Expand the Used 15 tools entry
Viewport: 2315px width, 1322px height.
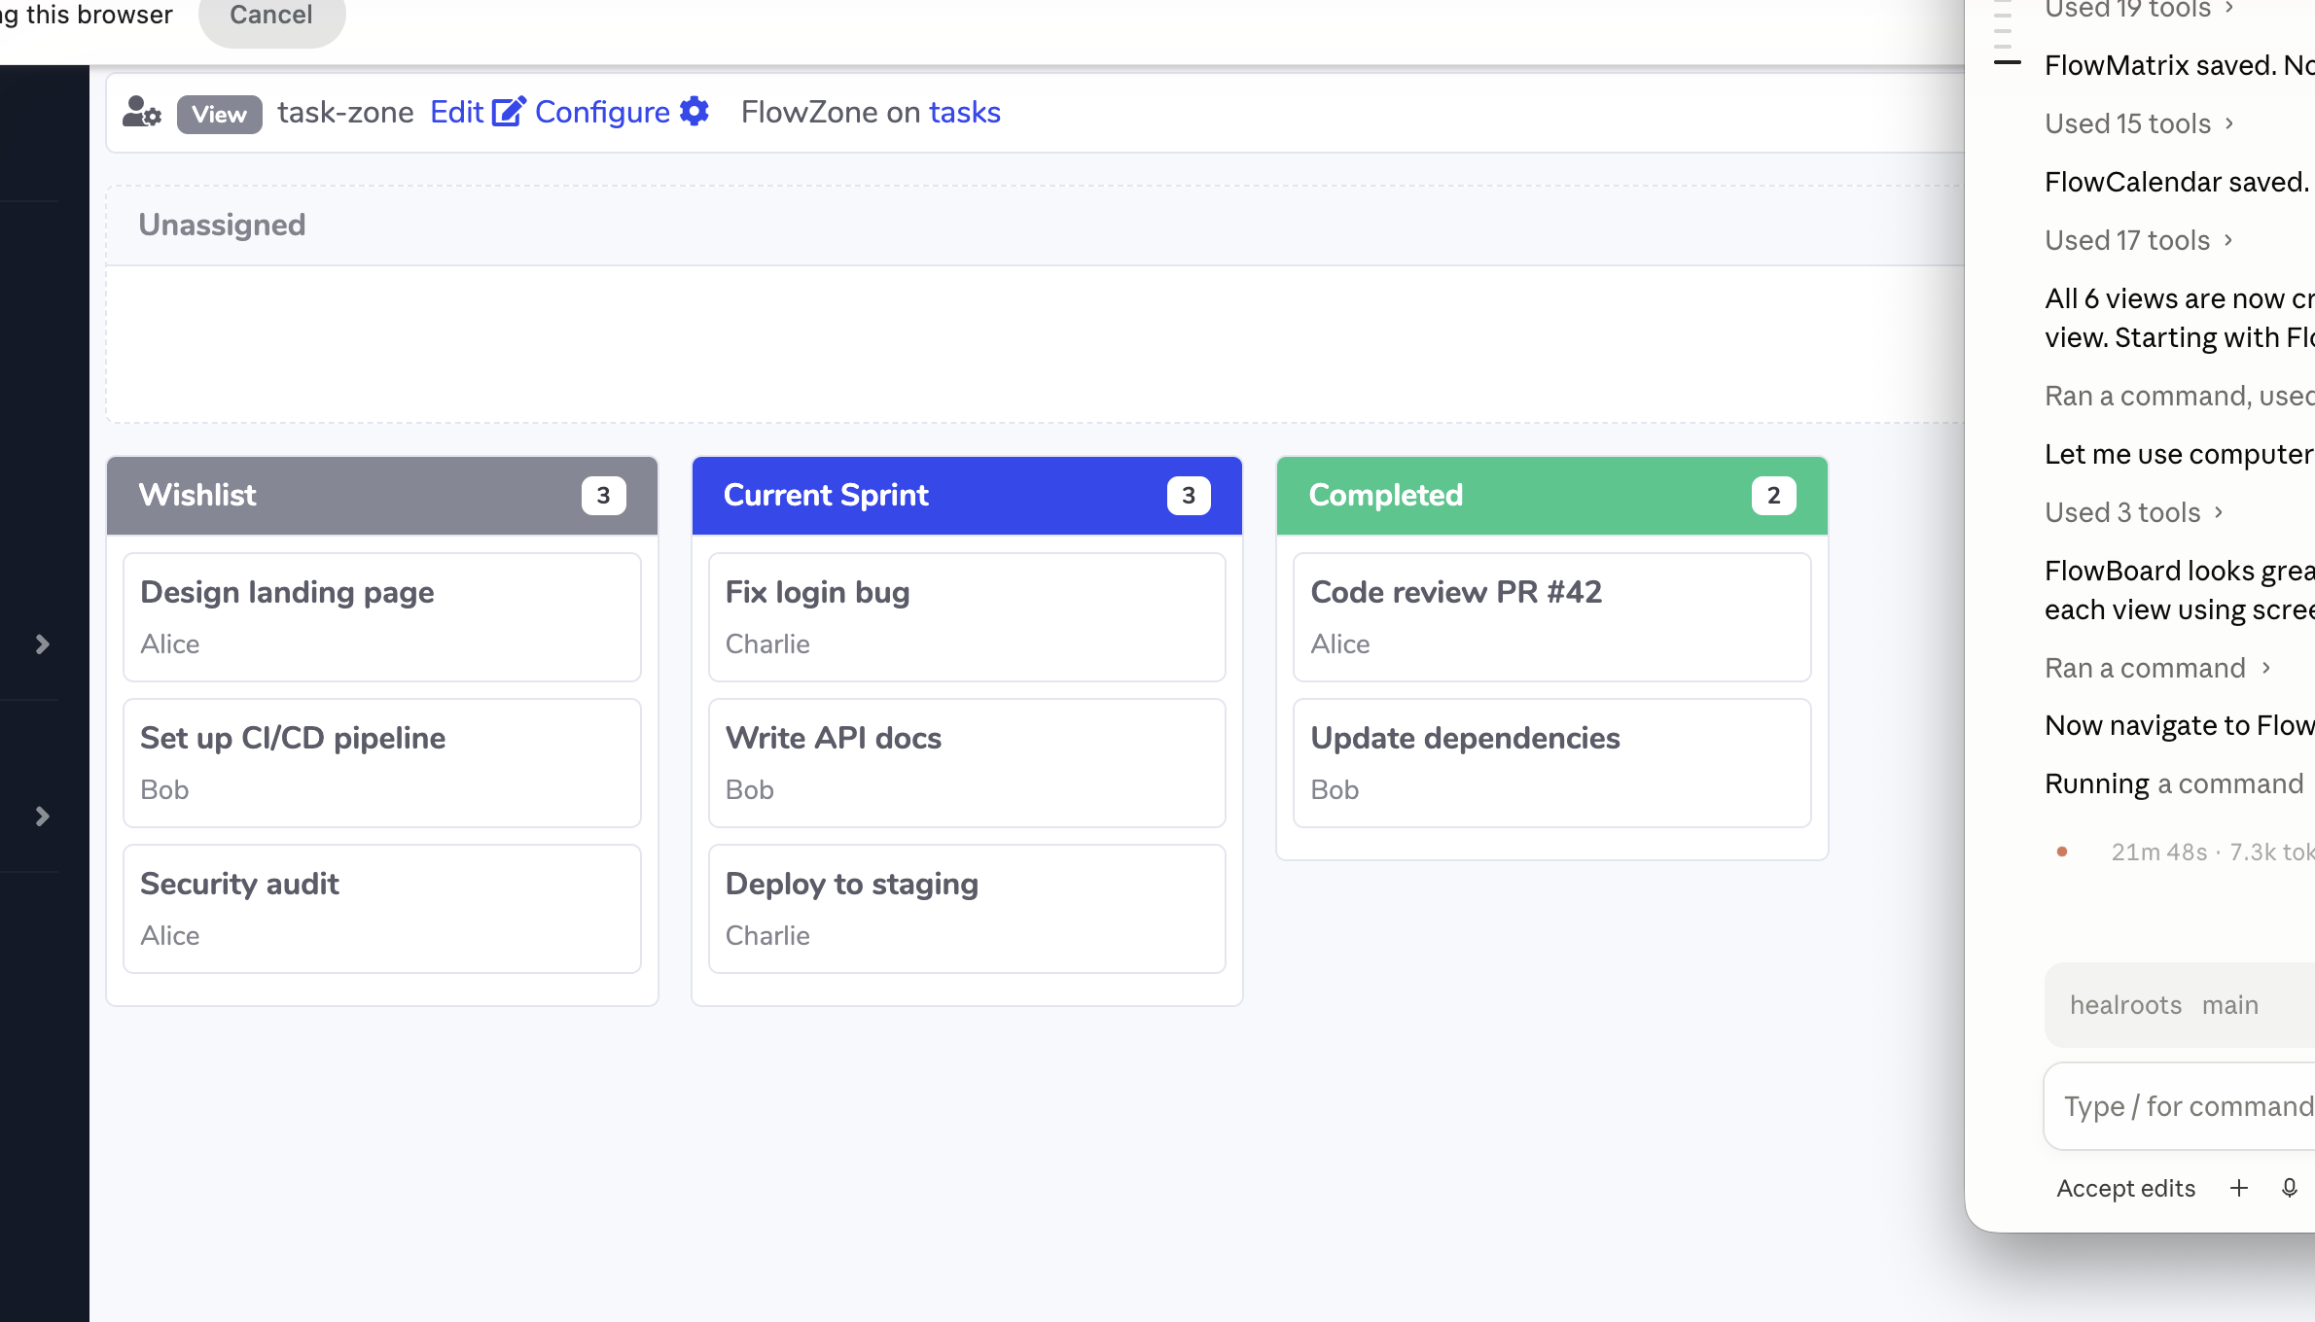click(2139, 123)
